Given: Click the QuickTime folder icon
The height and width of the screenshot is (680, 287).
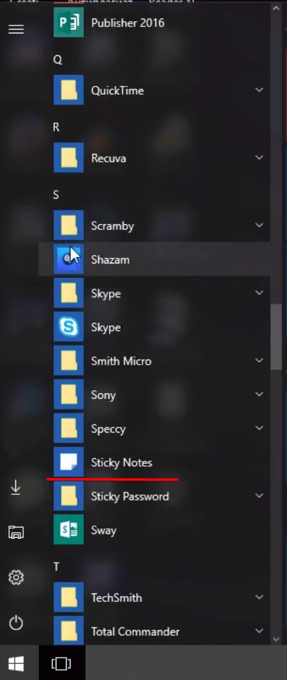Looking at the screenshot, I should point(69,90).
